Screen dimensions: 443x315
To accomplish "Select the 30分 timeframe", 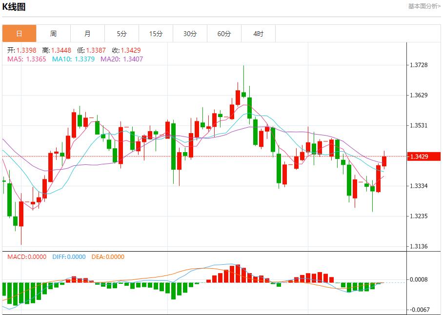I will pos(190,34).
